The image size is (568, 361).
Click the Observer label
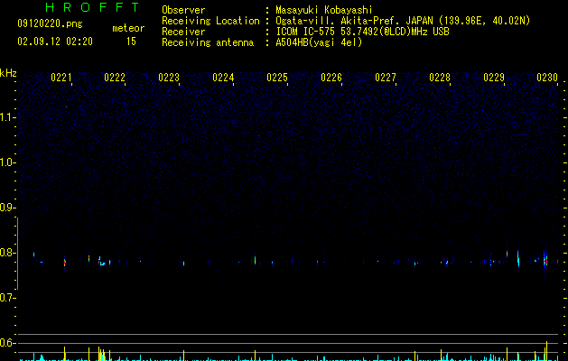[x=183, y=10]
